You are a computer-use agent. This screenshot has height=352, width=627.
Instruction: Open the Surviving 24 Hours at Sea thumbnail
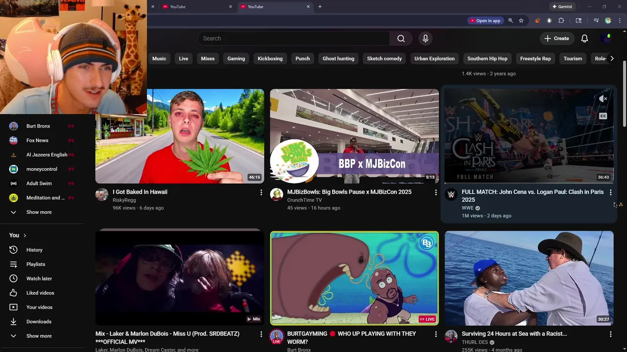coord(529,278)
